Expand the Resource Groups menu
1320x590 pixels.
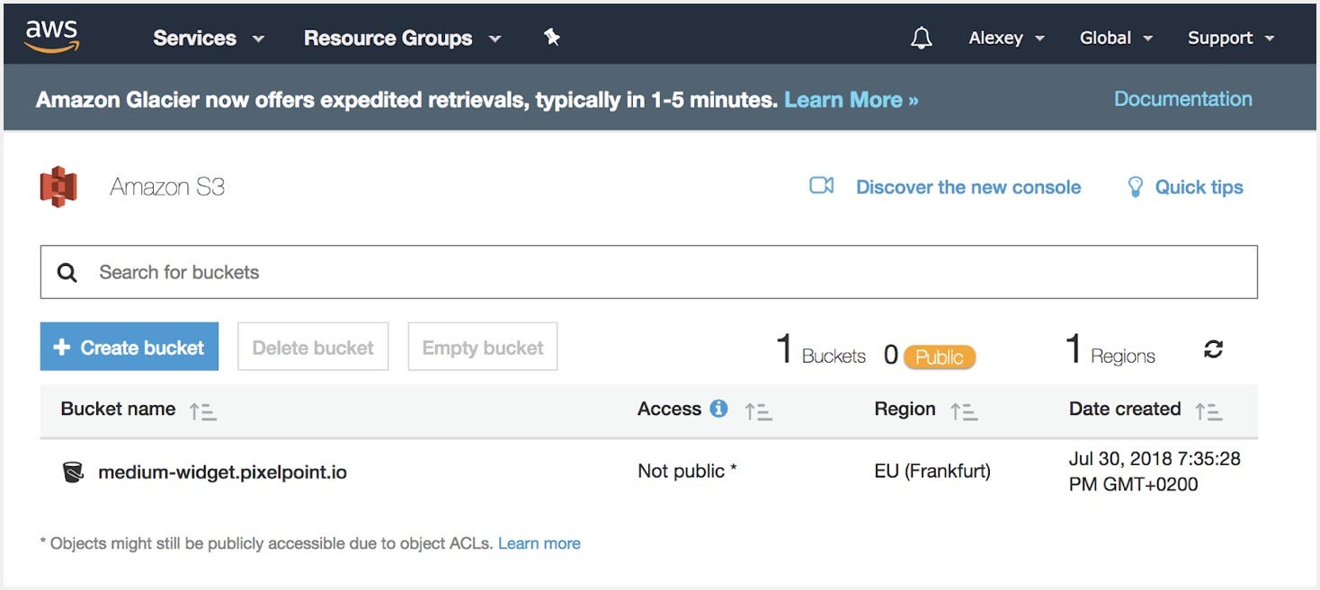point(402,38)
